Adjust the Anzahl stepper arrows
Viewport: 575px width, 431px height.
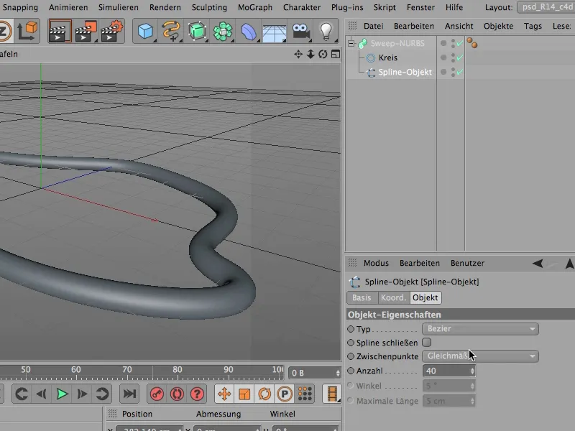coord(472,371)
